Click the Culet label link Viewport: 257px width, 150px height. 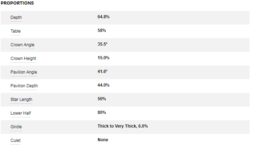pyautogui.click(x=15, y=141)
